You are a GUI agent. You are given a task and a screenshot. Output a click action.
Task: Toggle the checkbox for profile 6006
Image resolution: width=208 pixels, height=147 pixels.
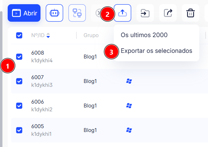point(19,106)
